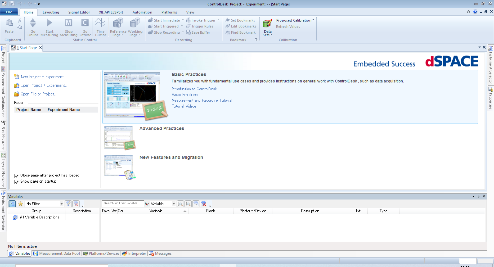Click the Copy icon in Clipboard

tap(20, 27)
